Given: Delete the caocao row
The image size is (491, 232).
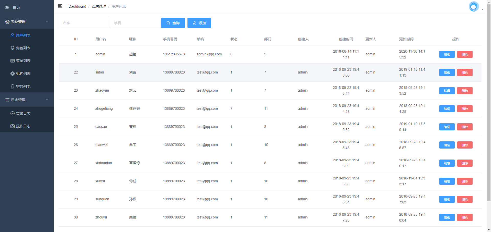Looking at the screenshot, I should tap(465, 127).
